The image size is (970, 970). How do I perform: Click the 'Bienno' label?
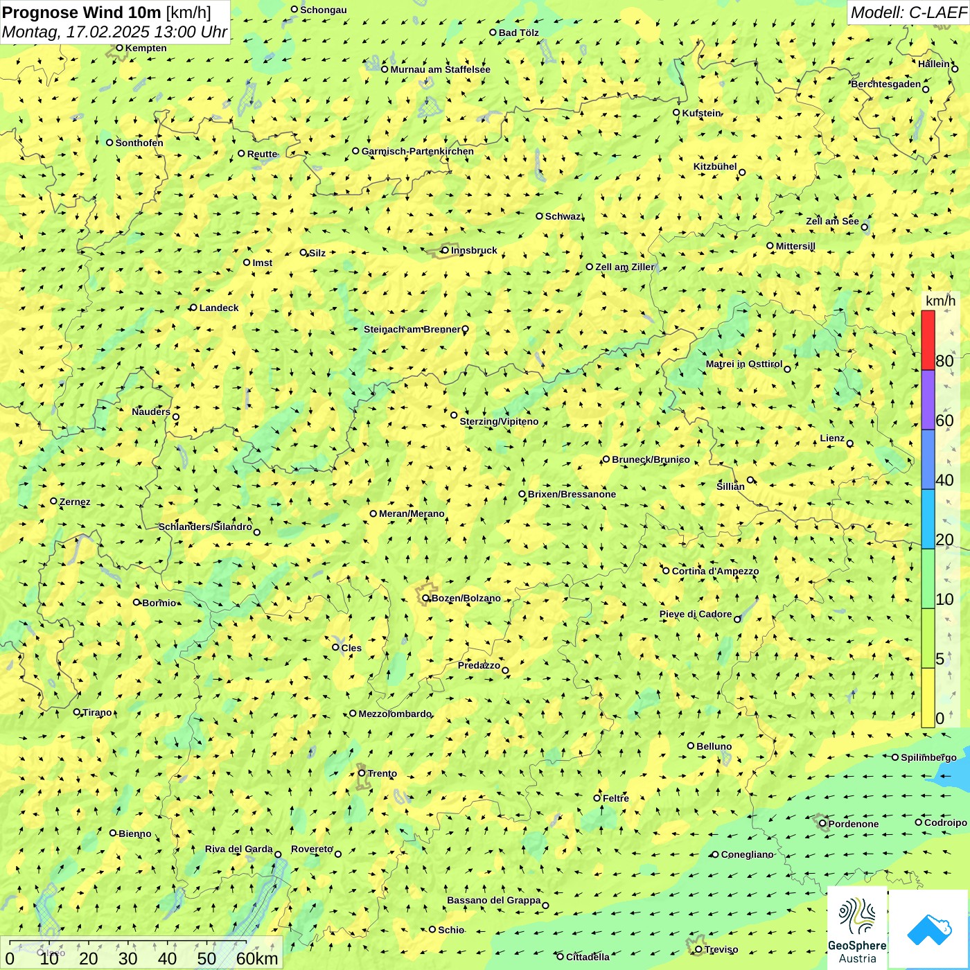[134, 834]
